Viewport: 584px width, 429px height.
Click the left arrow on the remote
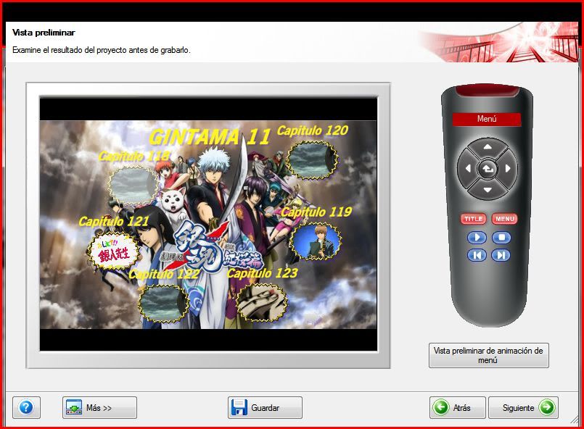467,169
